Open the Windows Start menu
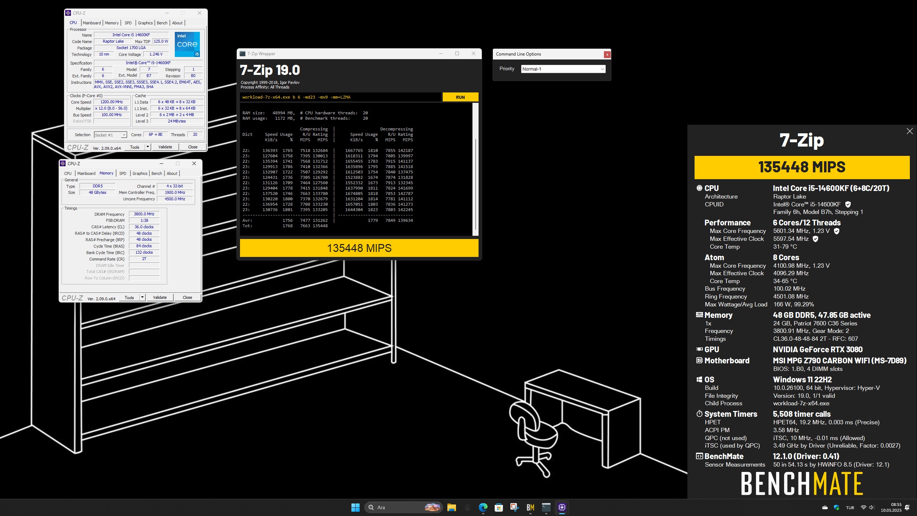The image size is (917, 516). click(355, 507)
